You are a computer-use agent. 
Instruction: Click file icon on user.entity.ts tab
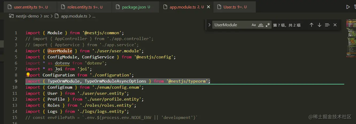pyautogui.click(x=9, y=7)
